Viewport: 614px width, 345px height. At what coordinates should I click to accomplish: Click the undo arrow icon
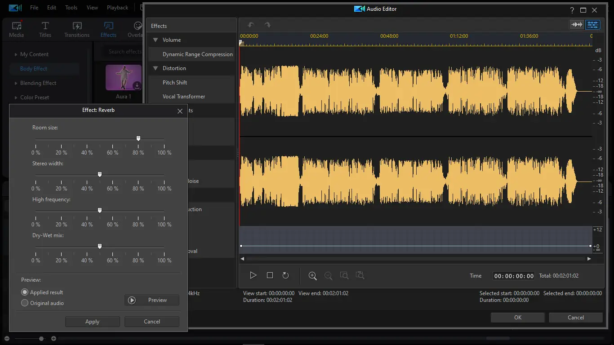click(251, 25)
